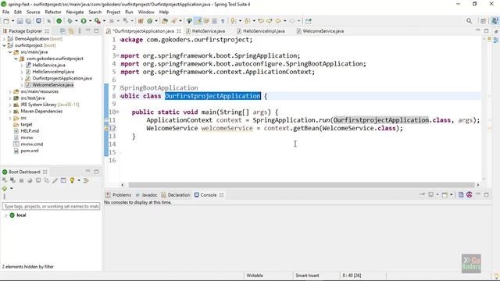Click the Boot Dashboard tag filter input field
Viewport: 500px width, 281px height.
[51, 206]
